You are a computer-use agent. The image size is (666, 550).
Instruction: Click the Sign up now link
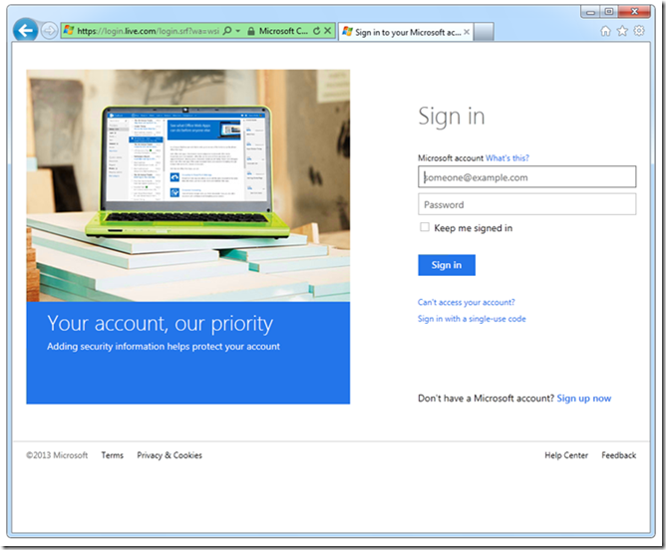pyautogui.click(x=584, y=399)
